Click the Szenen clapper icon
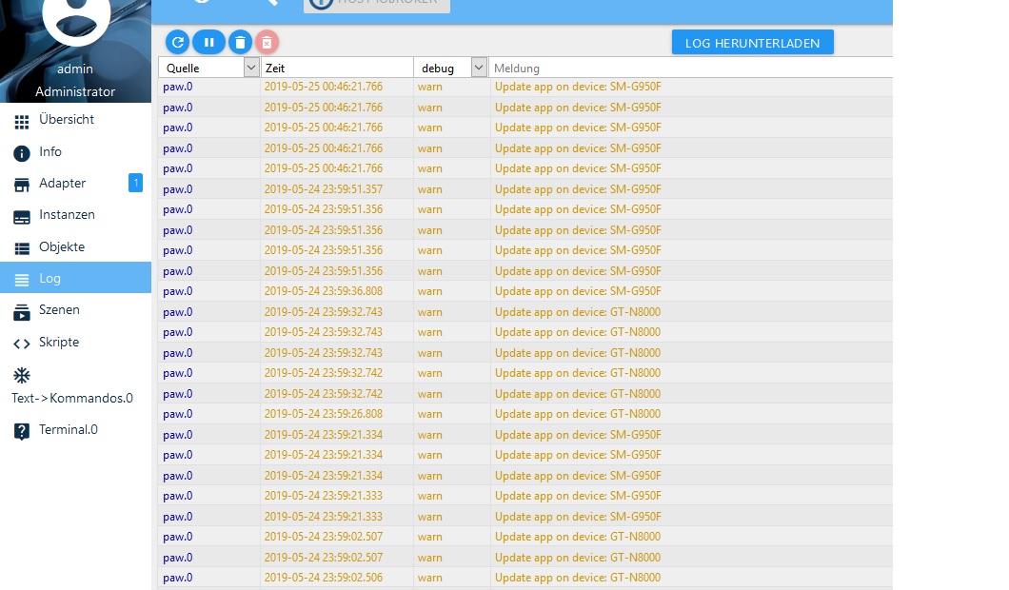This screenshot has width=1009, height=590. point(22,312)
